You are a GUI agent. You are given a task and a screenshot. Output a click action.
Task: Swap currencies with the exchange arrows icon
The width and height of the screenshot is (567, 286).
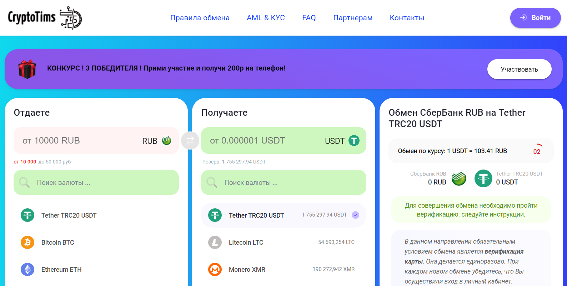tap(190, 141)
